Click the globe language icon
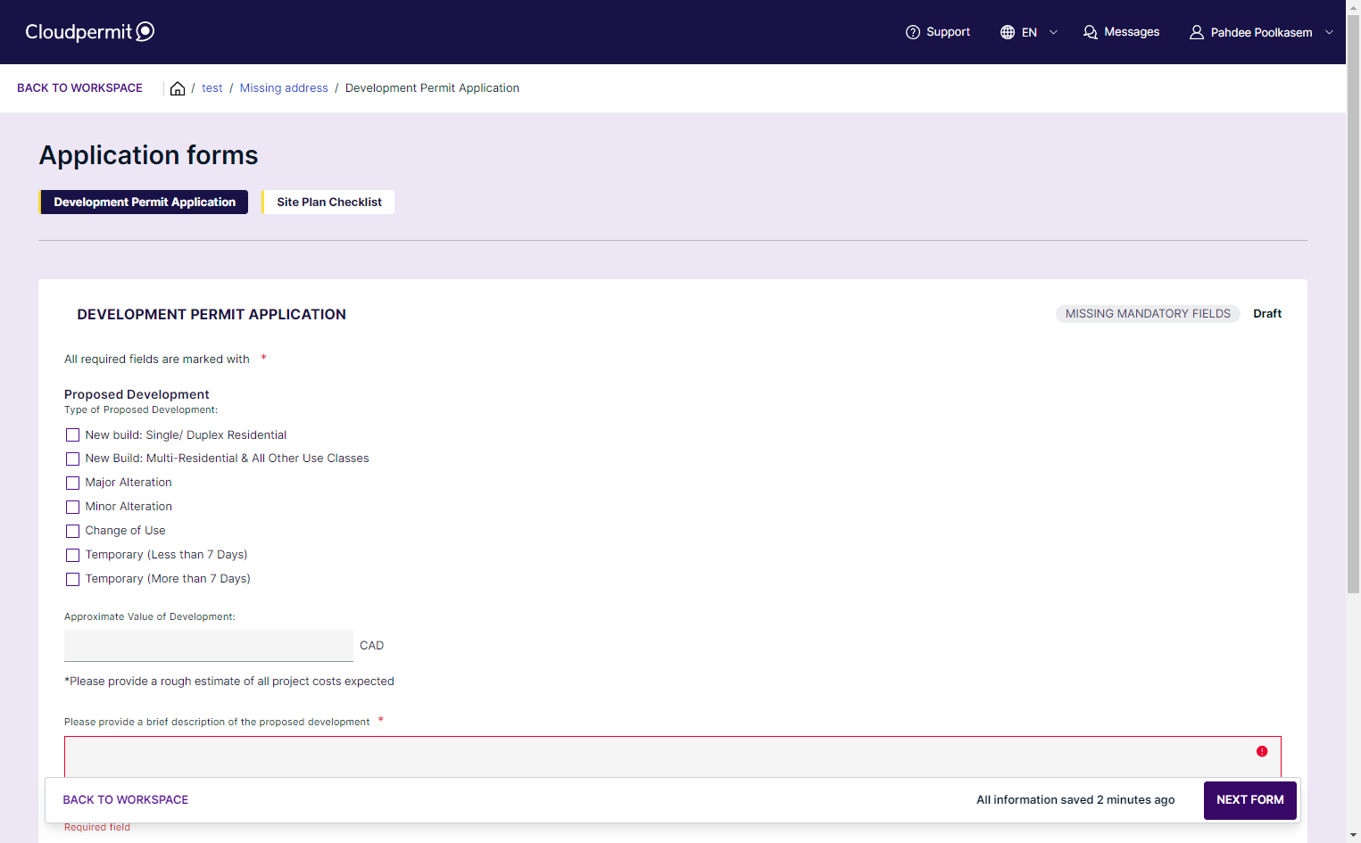Viewport: 1361px width, 843px height. pyautogui.click(x=1008, y=32)
